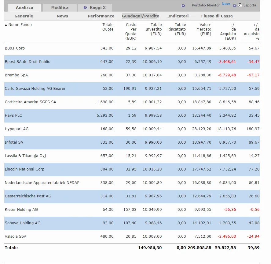The height and width of the screenshot is (264, 271).
Task: View the Flusso di Cassa sub-tab
Action: click(x=217, y=16)
